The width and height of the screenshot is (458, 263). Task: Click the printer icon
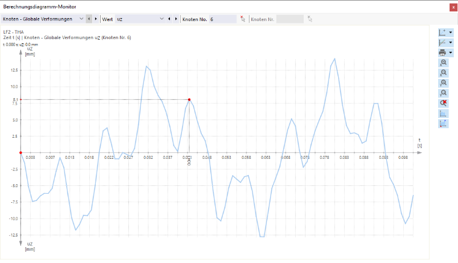(443, 53)
